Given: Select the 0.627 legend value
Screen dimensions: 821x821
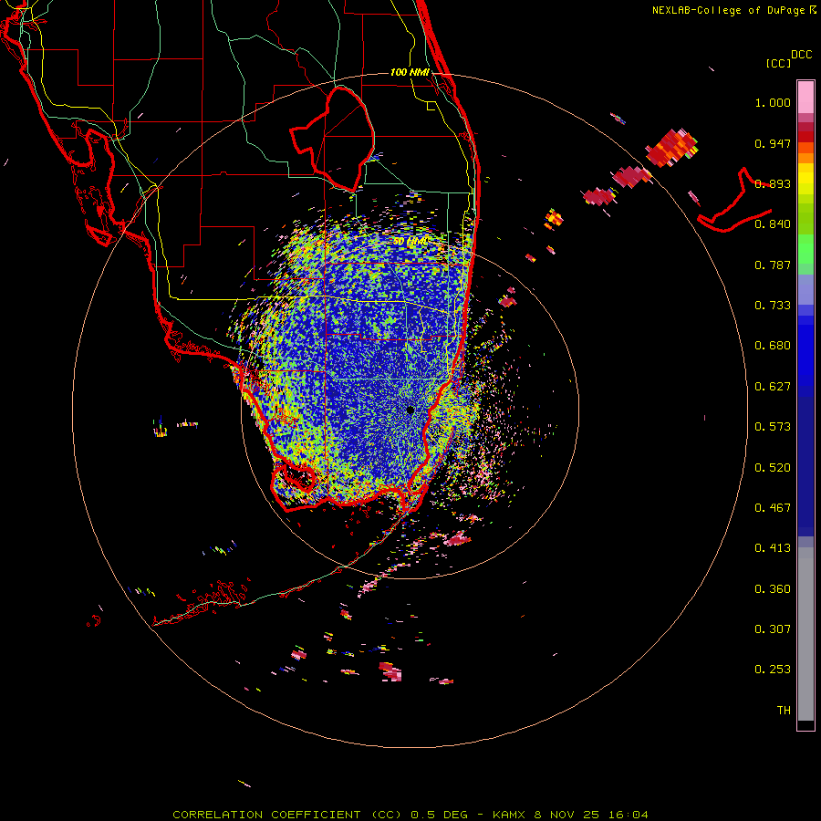Looking at the screenshot, I should click(x=773, y=387).
